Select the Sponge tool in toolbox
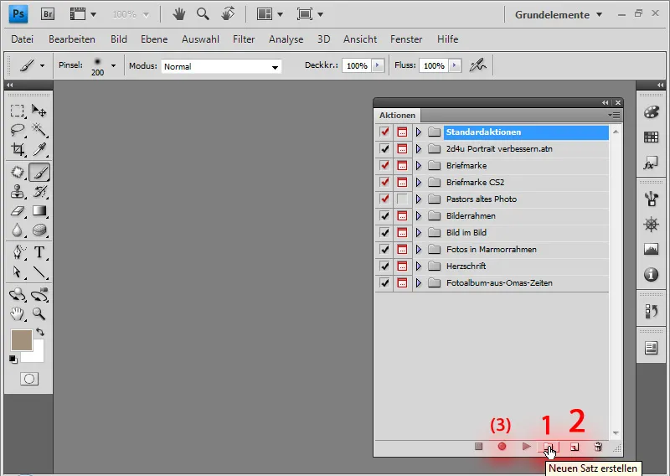 39,230
